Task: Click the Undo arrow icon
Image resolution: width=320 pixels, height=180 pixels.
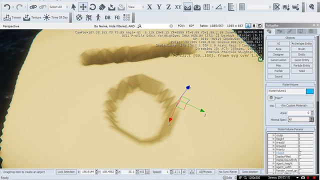Action: coord(7,7)
